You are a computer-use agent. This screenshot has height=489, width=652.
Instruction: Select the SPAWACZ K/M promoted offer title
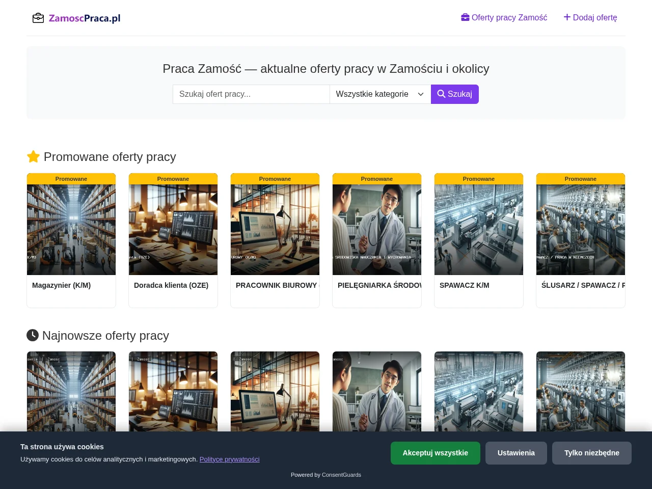(465, 285)
